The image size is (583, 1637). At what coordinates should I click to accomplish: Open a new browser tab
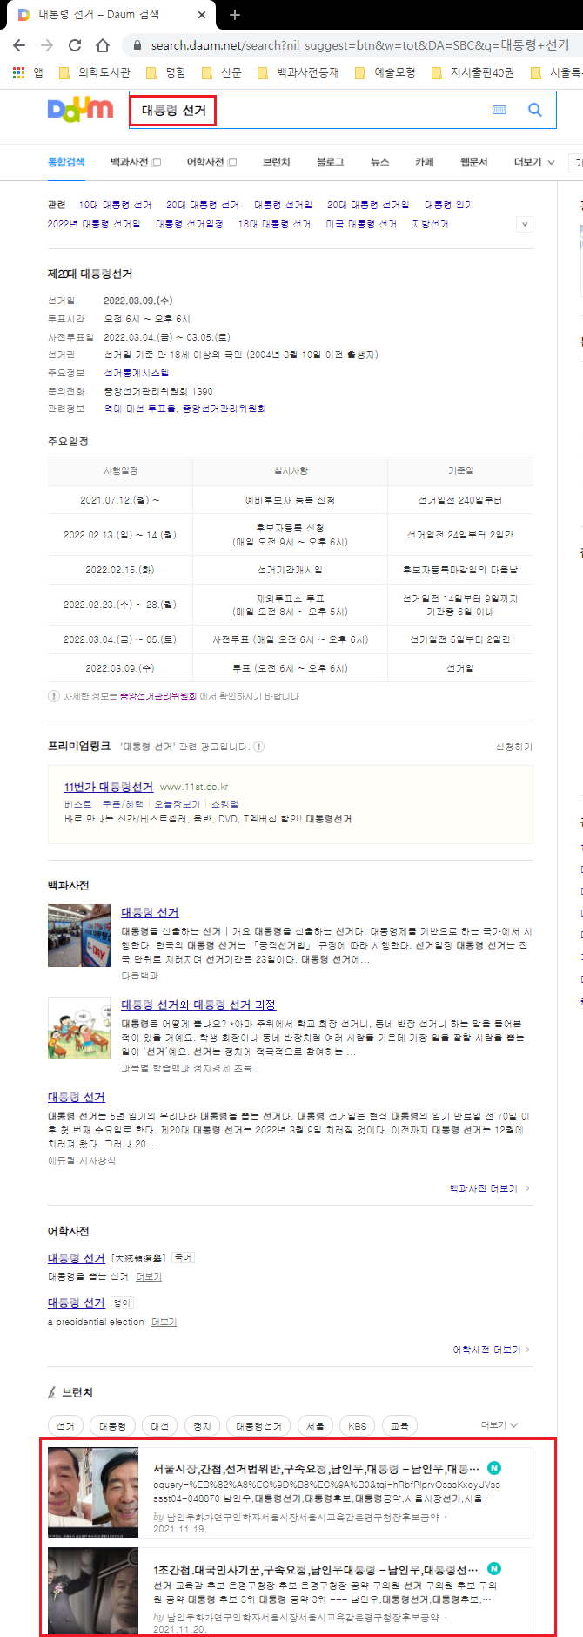[235, 15]
